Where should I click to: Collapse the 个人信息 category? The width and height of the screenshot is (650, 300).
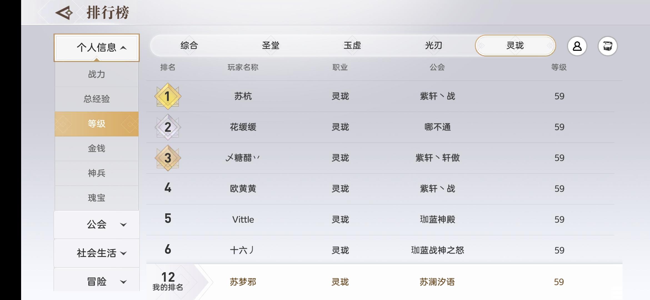(97, 47)
